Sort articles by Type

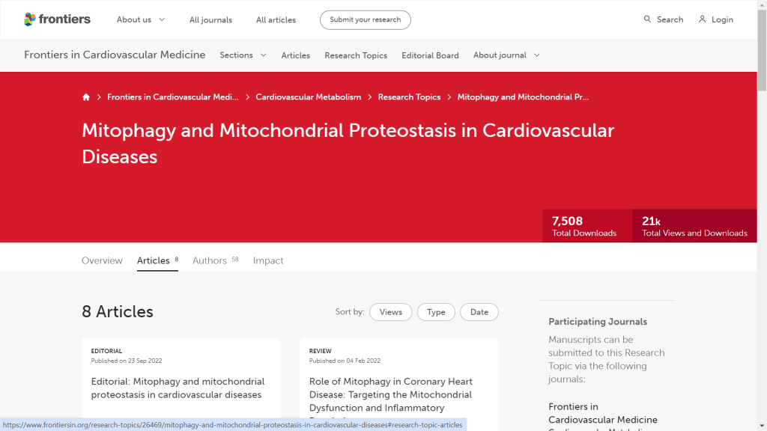(436, 312)
